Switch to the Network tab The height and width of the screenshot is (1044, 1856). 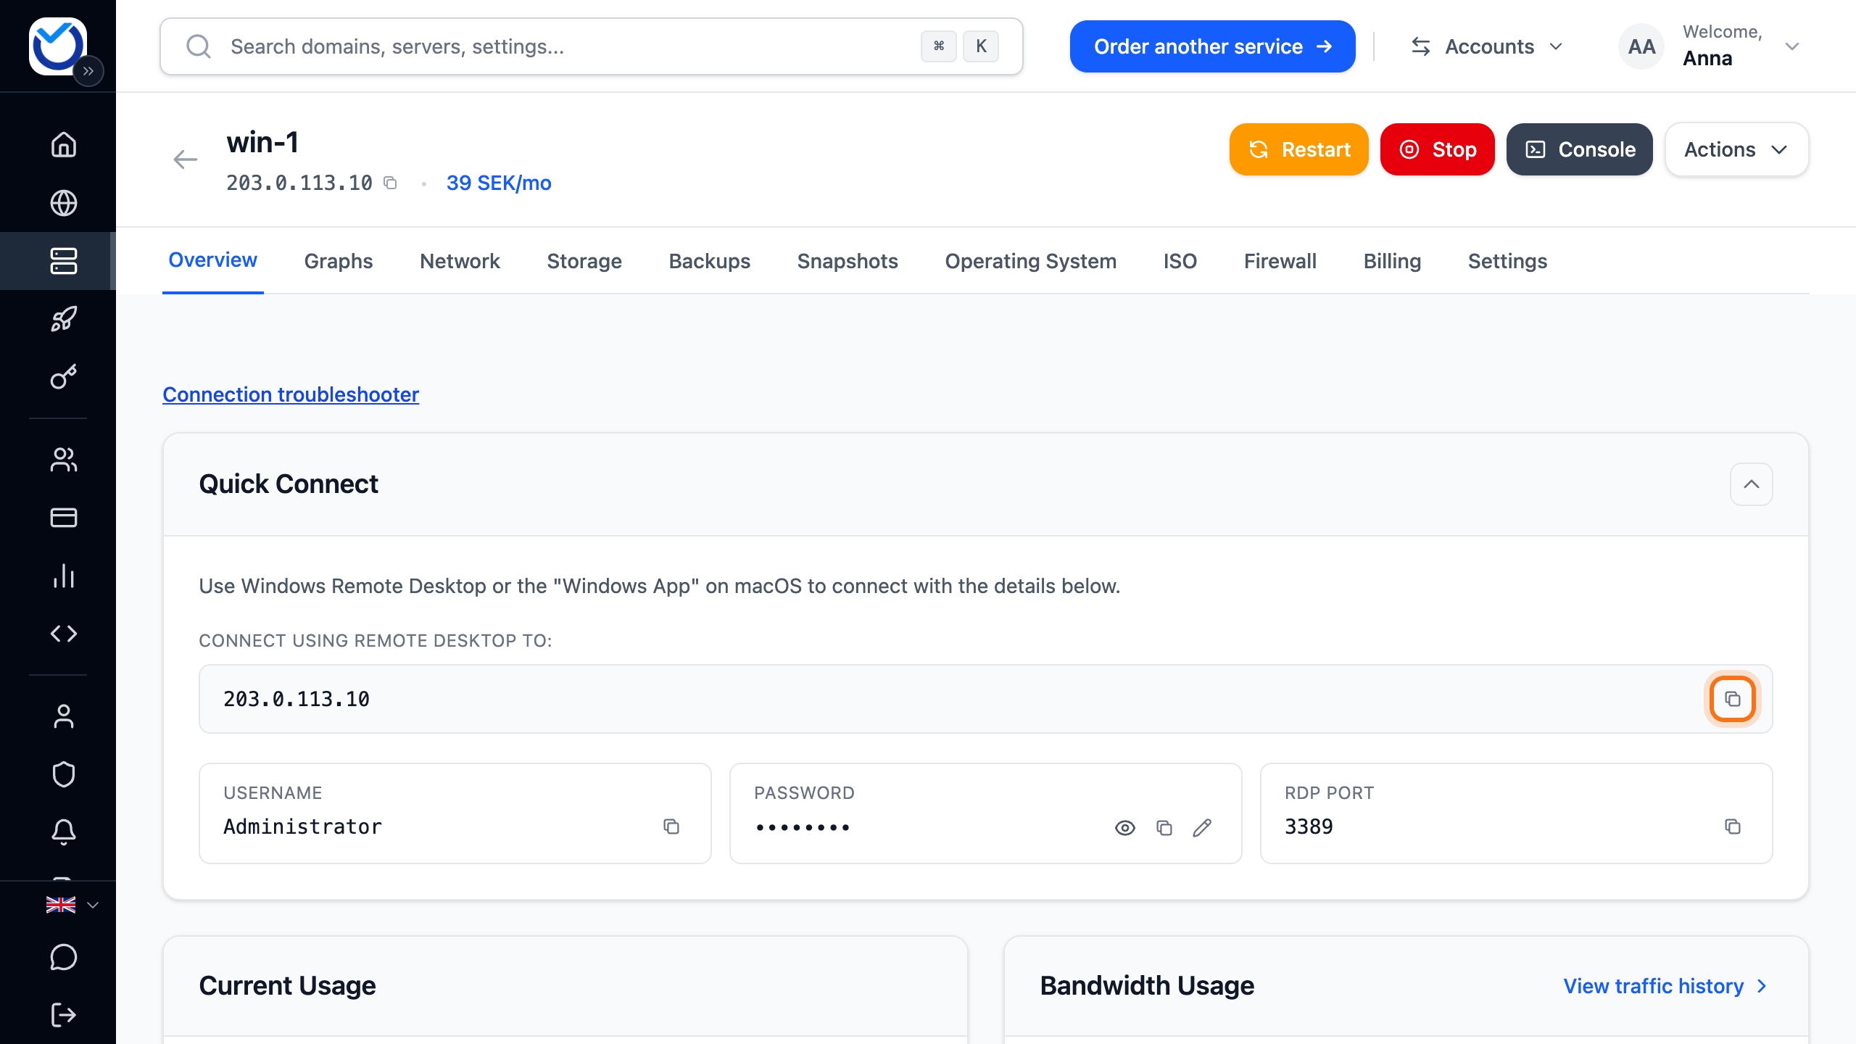460,261
